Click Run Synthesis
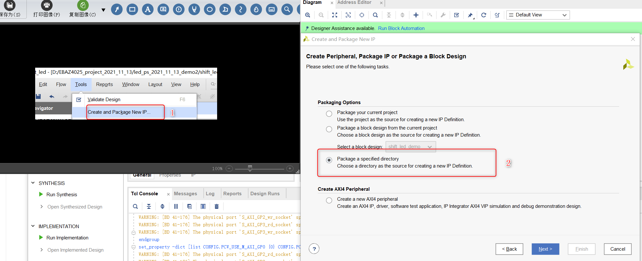Viewport: 642px width, 261px height. (62, 195)
